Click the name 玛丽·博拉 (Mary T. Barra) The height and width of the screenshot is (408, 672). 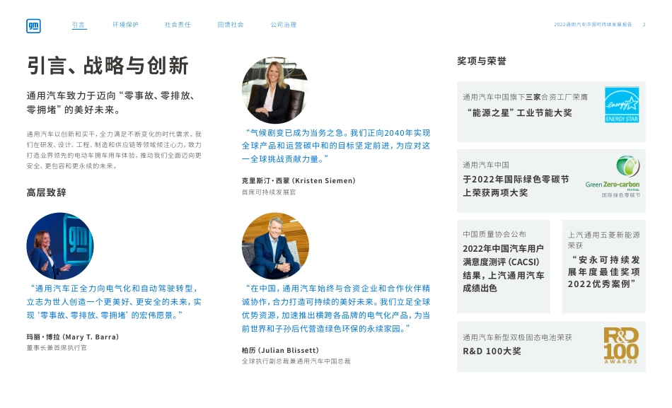(x=73, y=337)
